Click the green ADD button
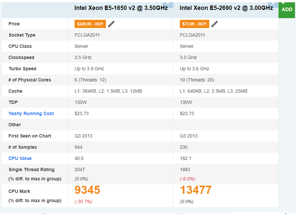 287,10
